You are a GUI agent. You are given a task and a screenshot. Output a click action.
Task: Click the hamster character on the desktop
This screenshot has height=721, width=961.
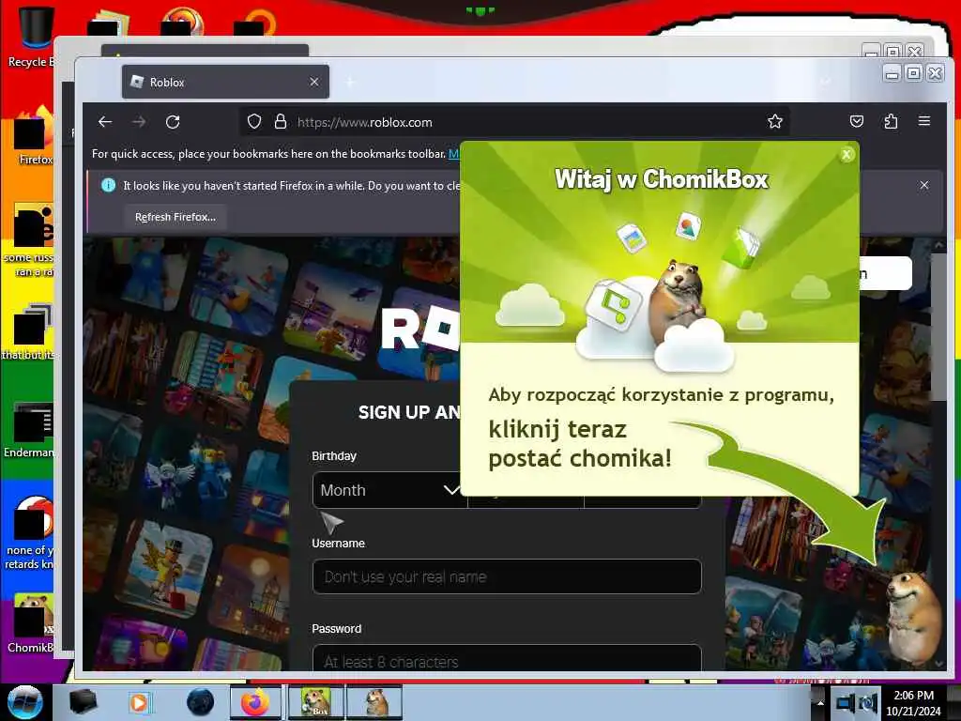click(913, 620)
